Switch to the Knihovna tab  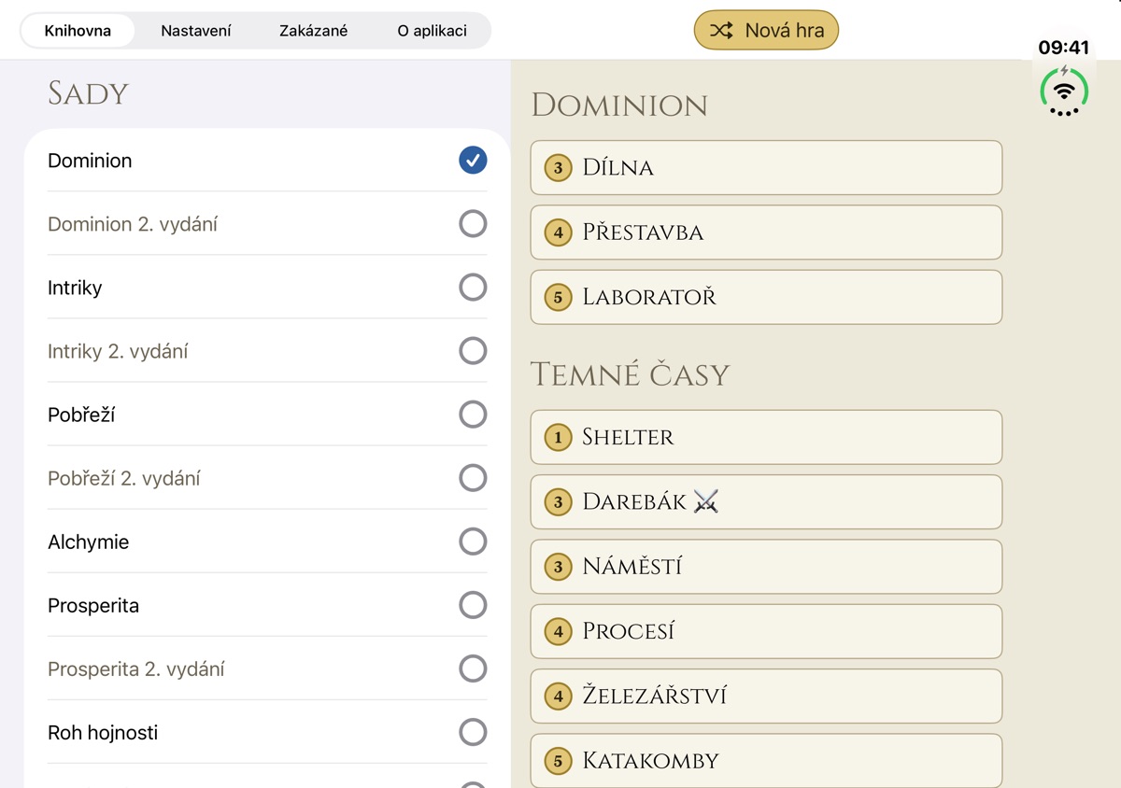coord(78,31)
